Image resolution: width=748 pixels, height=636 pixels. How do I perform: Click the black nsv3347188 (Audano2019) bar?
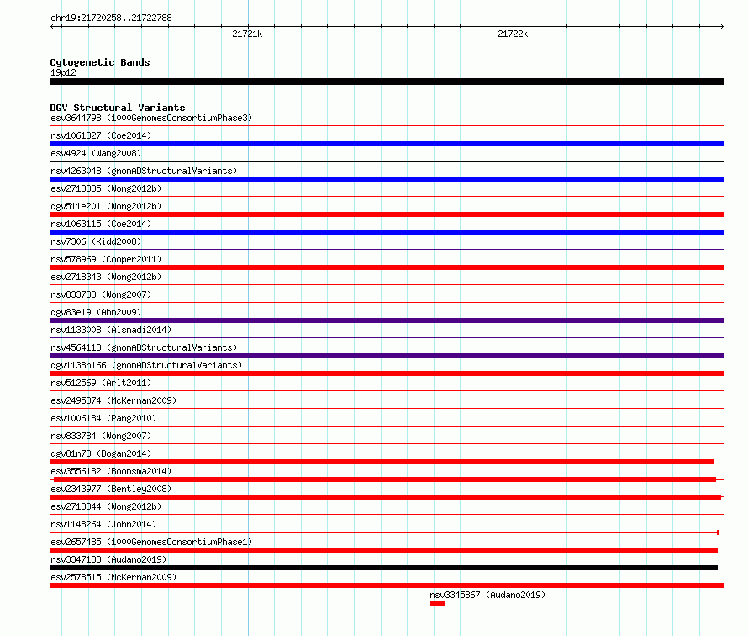383,568
